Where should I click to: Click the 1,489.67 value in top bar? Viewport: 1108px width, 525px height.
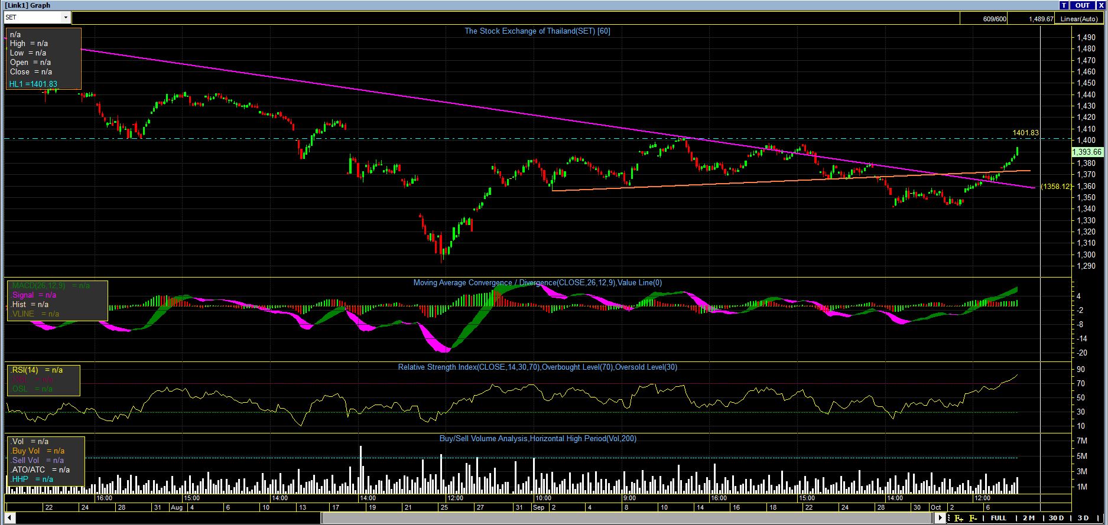pyautogui.click(x=1041, y=19)
